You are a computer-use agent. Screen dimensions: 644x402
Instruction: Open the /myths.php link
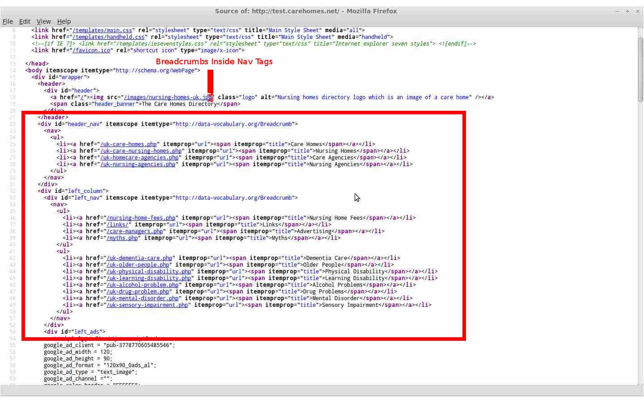122,238
